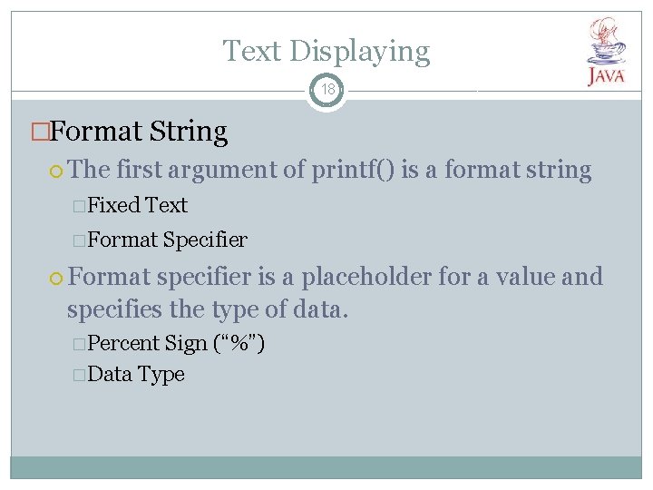Select the "Text Displaying" slide title
Image resolution: width=653 pixels, height=490 pixels.
click(x=326, y=51)
